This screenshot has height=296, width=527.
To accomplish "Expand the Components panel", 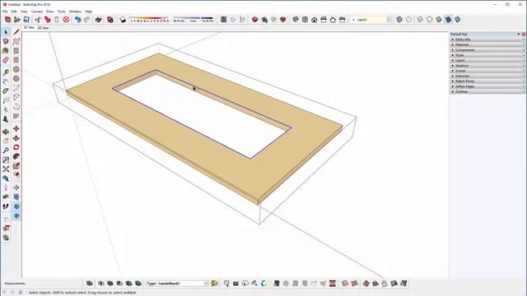I will [x=487, y=50].
